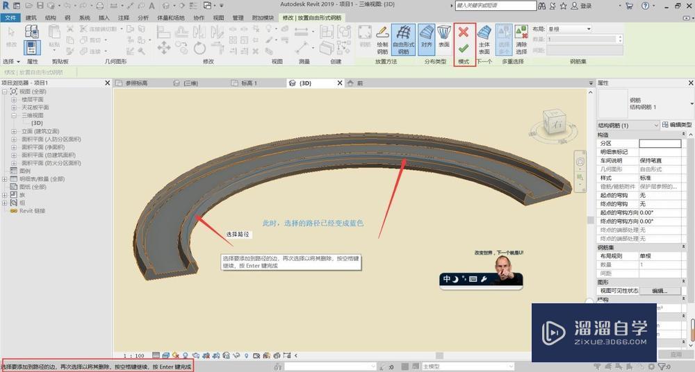Image resolution: width=695 pixels, height=372 pixels.
Task: Click the 属性 properties palette icon
Action: [x=32, y=47]
